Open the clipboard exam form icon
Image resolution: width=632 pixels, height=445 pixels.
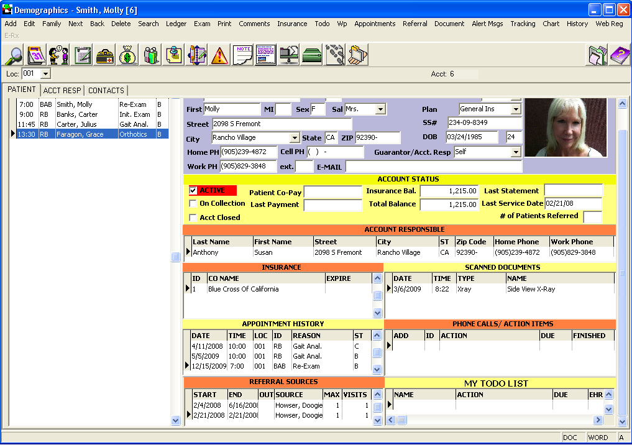[x=82, y=55]
